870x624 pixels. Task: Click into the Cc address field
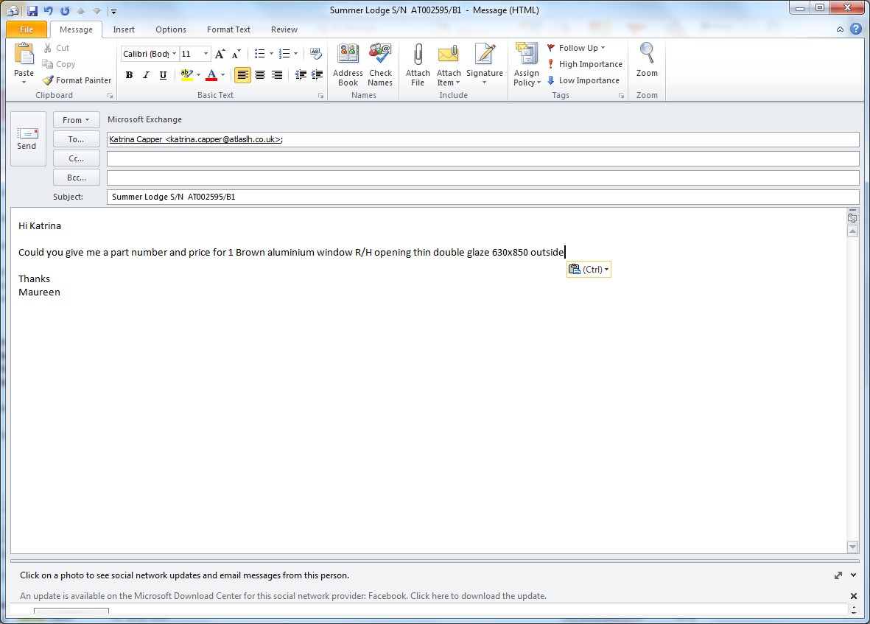pos(483,158)
